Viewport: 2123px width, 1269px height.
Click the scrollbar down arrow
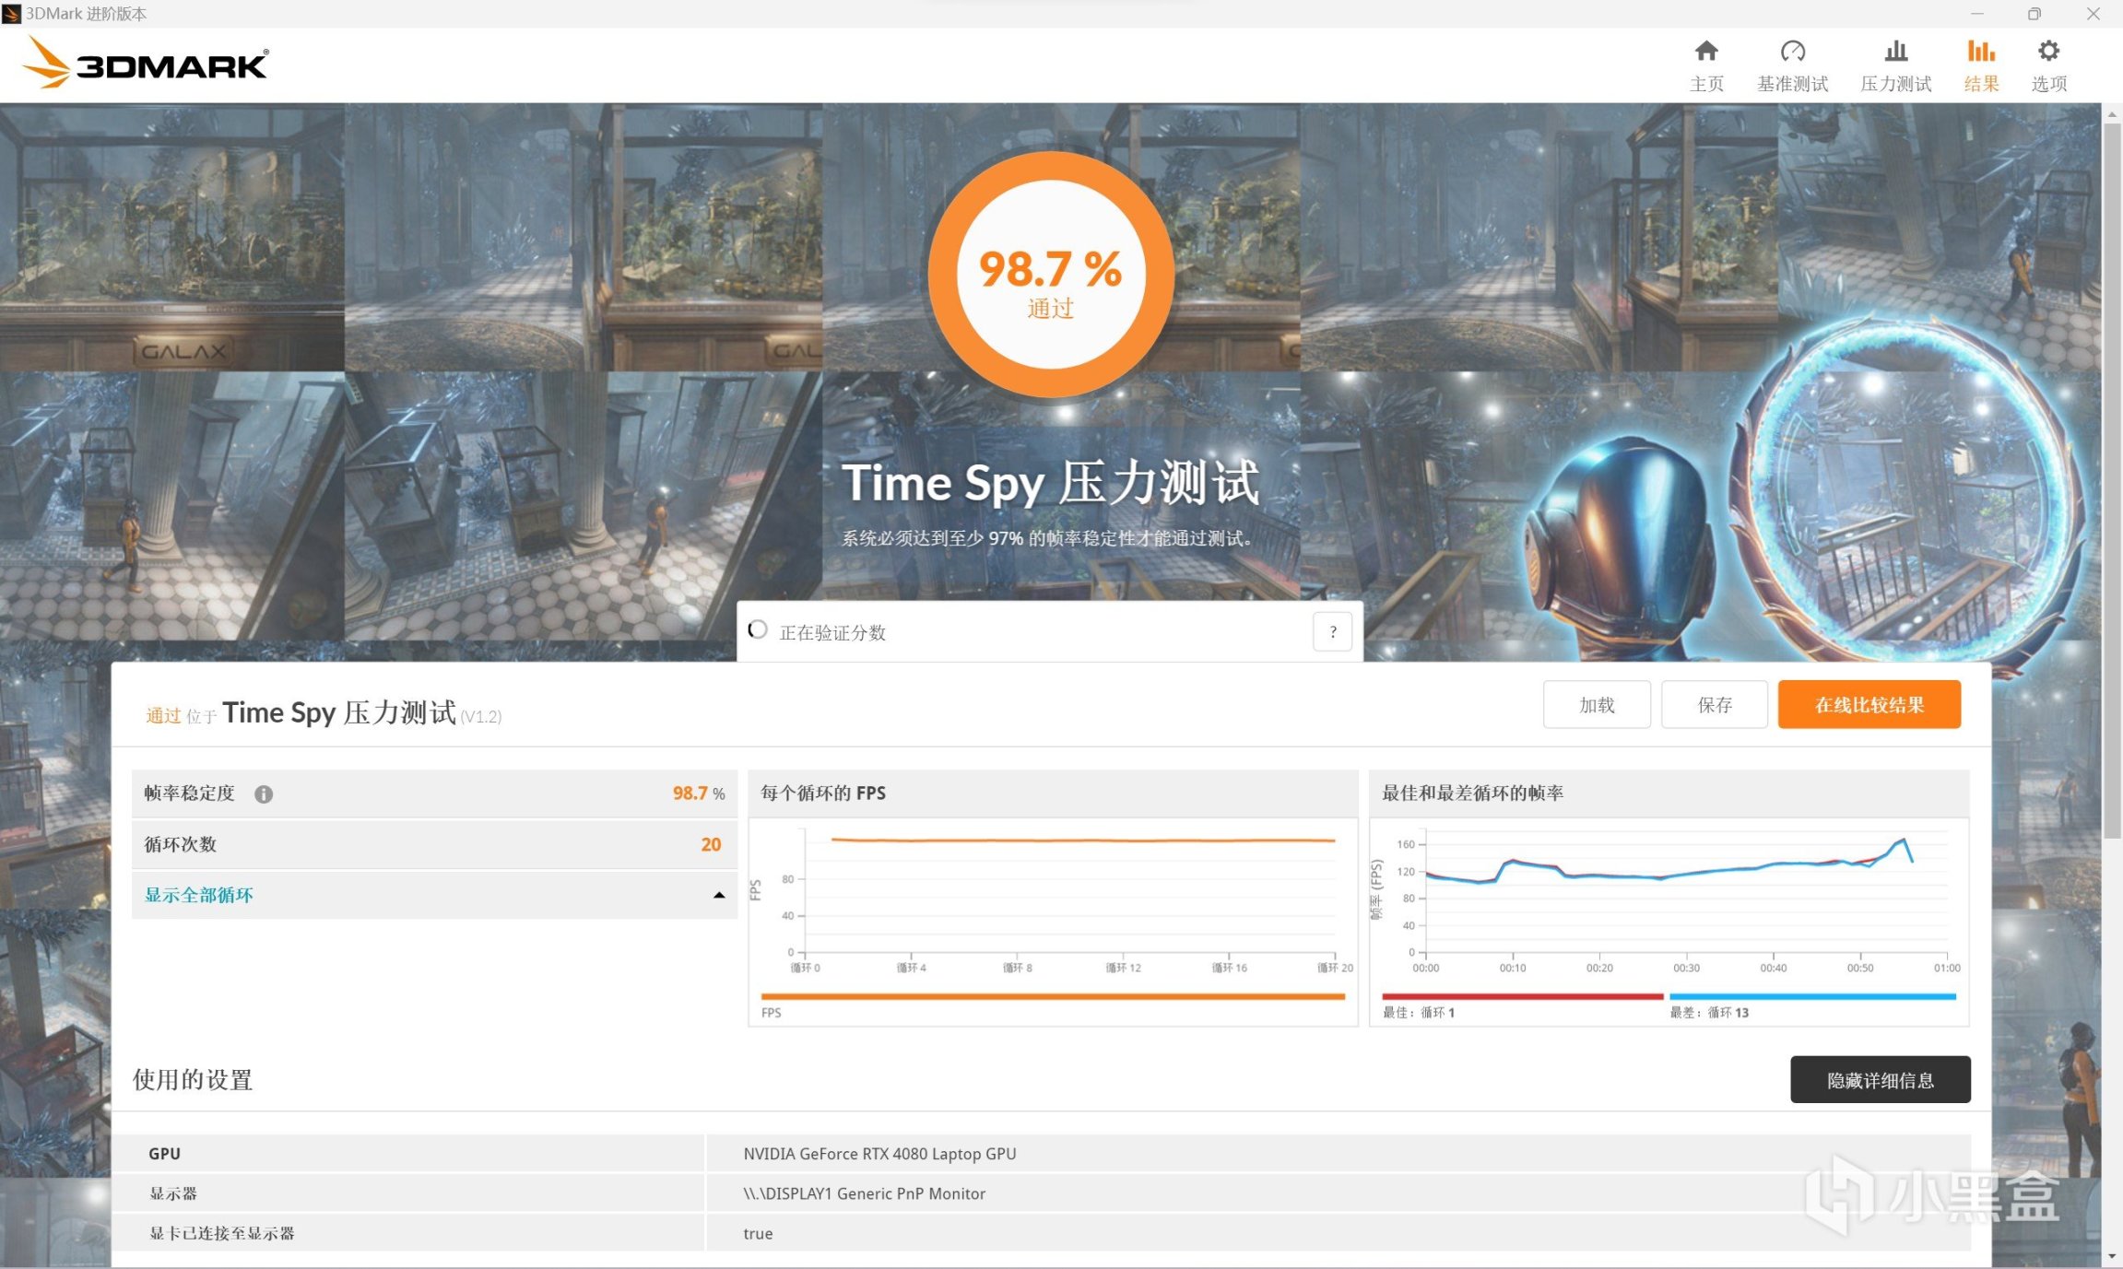click(x=2112, y=1256)
